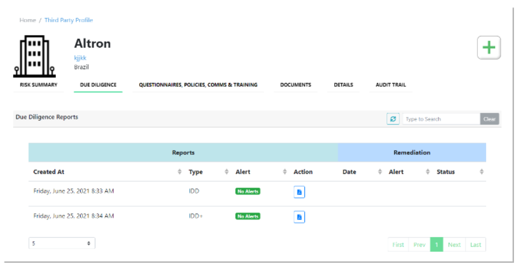519x265 pixels.
Task: Click the kjjkk link under Altron
Action: 80,58
